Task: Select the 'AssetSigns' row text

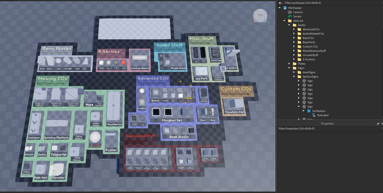Action: (x=309, y=72)
